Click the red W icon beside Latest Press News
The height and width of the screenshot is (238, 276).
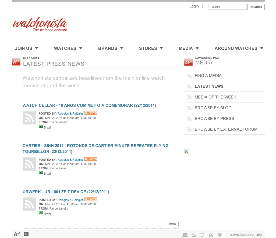click(x=16, y=62)
